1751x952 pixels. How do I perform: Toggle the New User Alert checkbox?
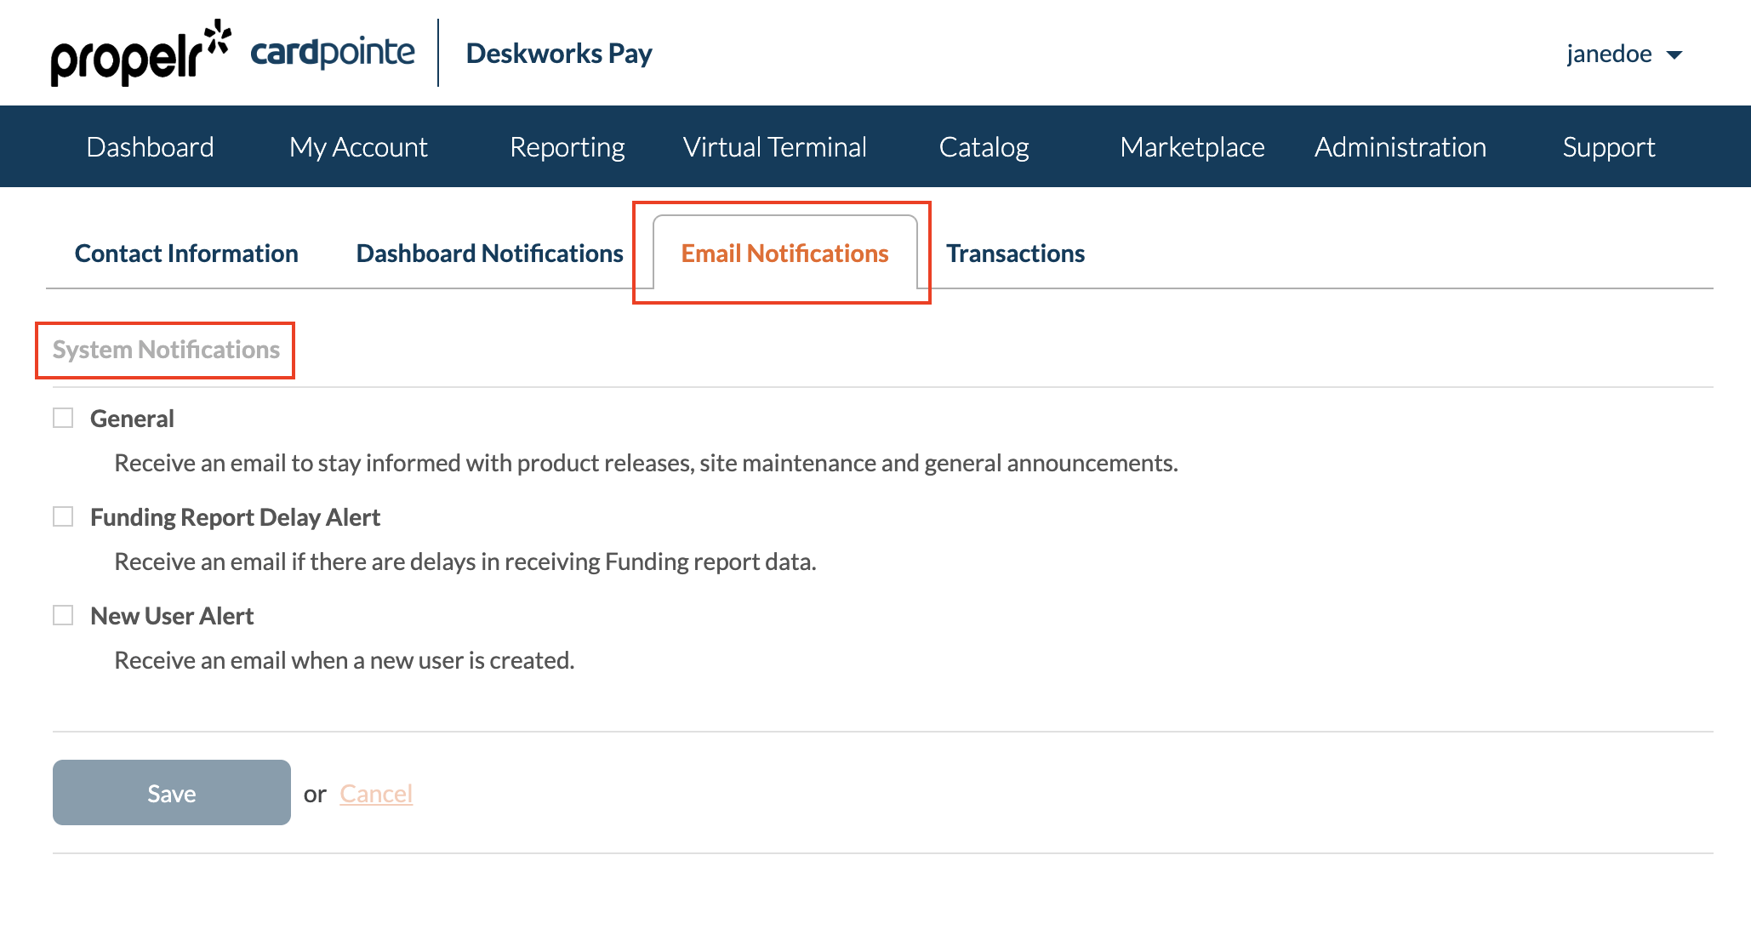point(63,616)
